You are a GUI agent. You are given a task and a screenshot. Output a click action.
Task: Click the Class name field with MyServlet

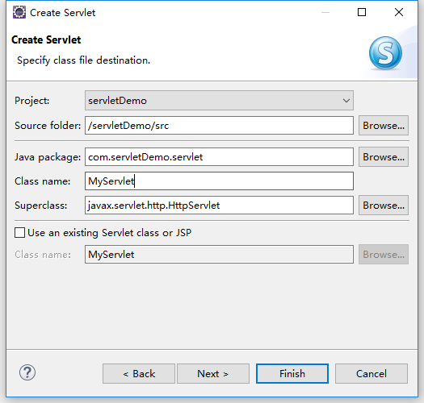[219, 181]
